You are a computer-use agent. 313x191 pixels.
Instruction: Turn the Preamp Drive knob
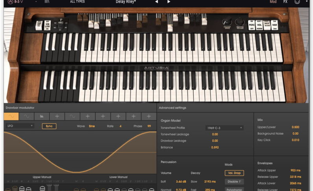coord(227,22)
